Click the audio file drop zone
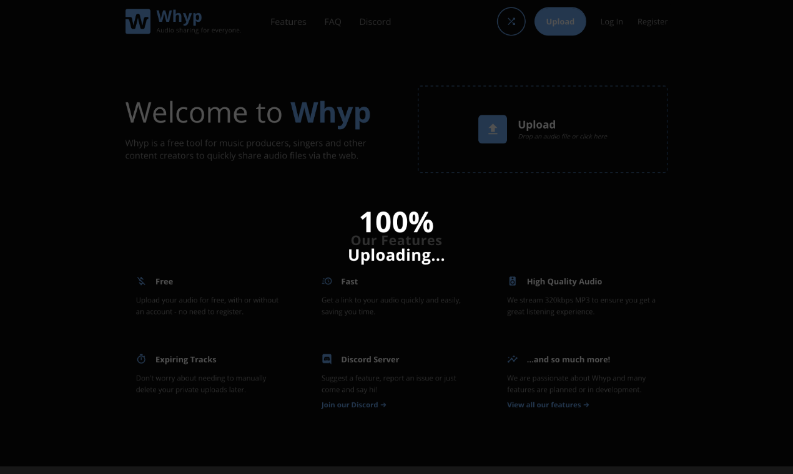 tap(542, 129)
